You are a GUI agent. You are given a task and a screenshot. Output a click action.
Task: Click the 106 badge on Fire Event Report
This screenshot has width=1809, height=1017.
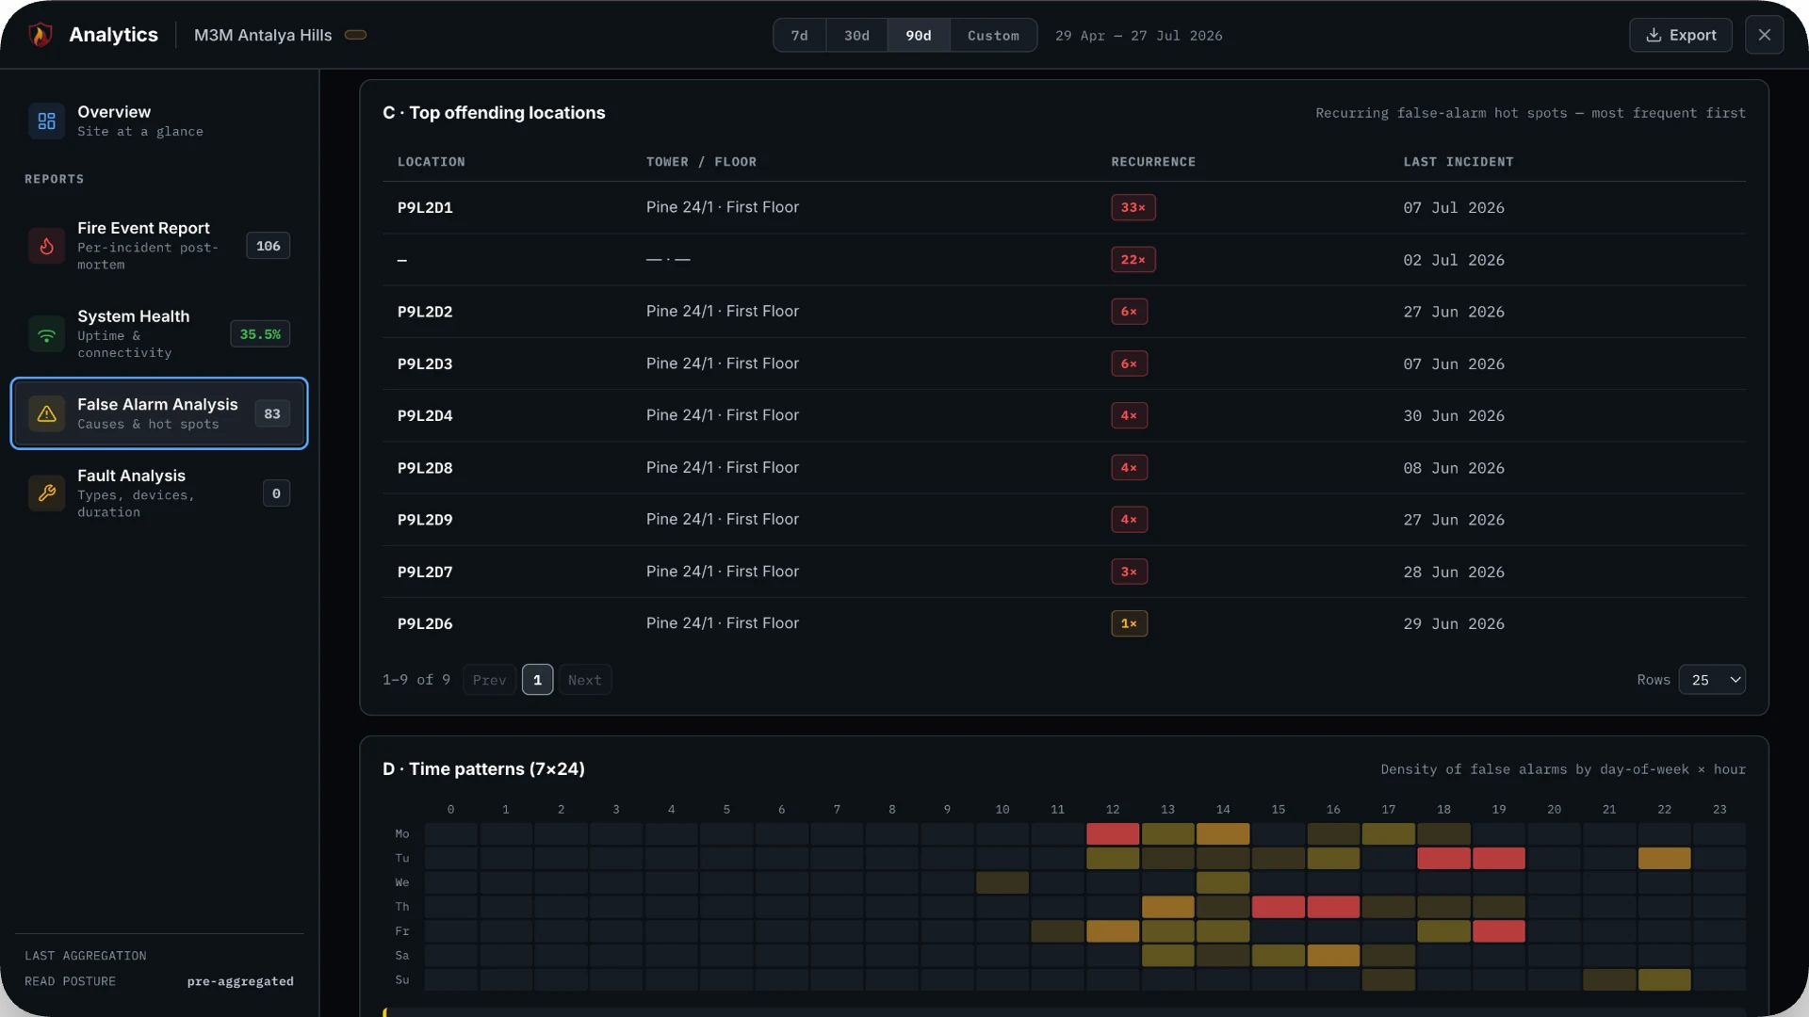(x=268, y=246)
